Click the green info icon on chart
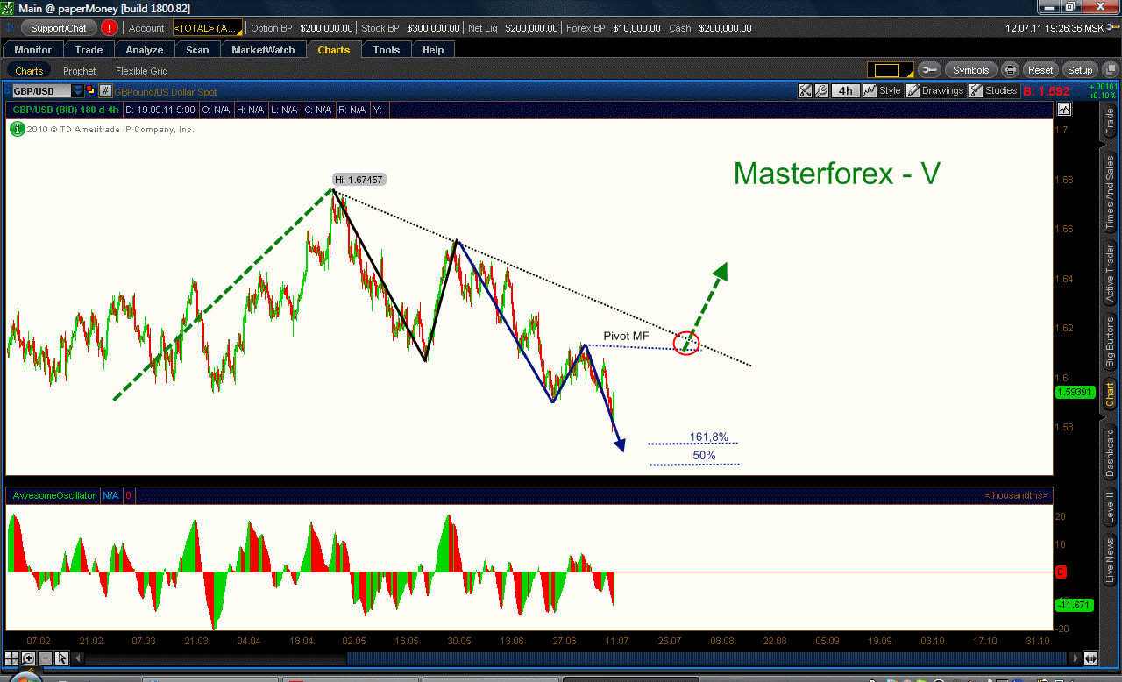1122x682 pixels. pyautogui.click(x=17, y=129)
